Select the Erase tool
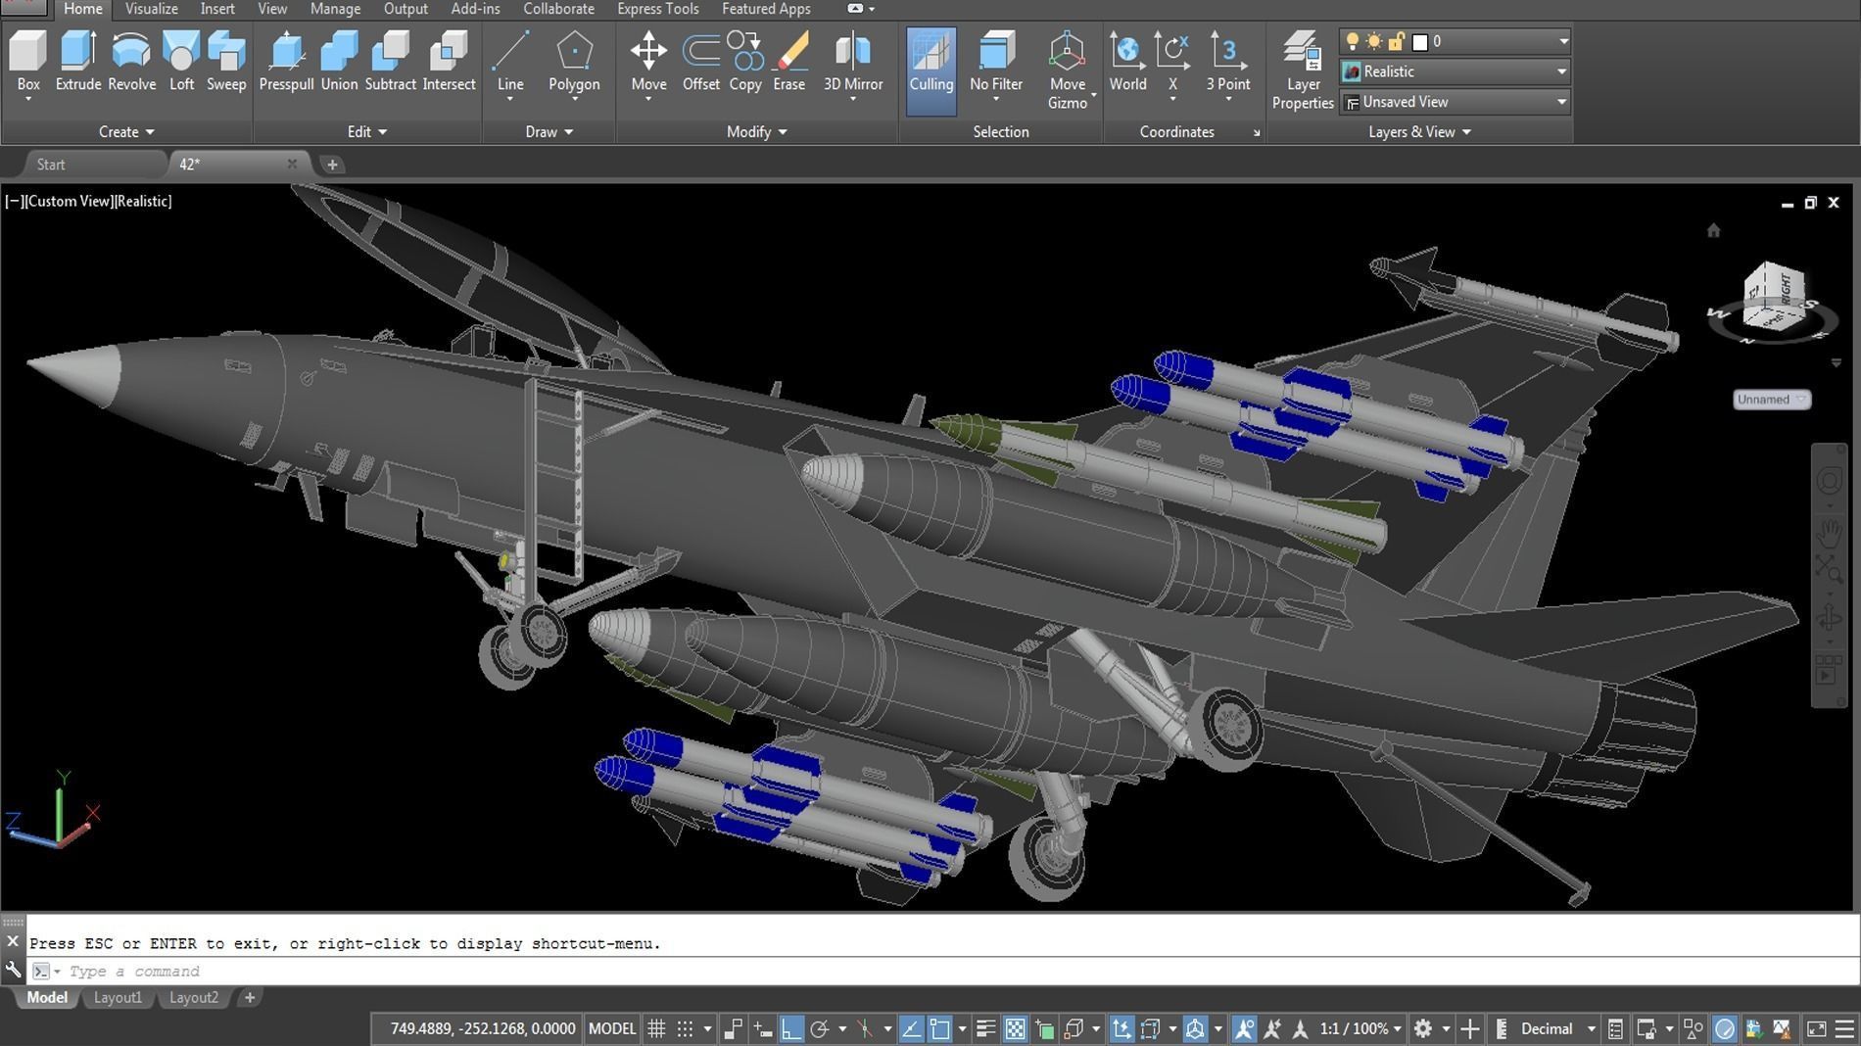Screen dimensions: 1861x1046 coord(788,62)
